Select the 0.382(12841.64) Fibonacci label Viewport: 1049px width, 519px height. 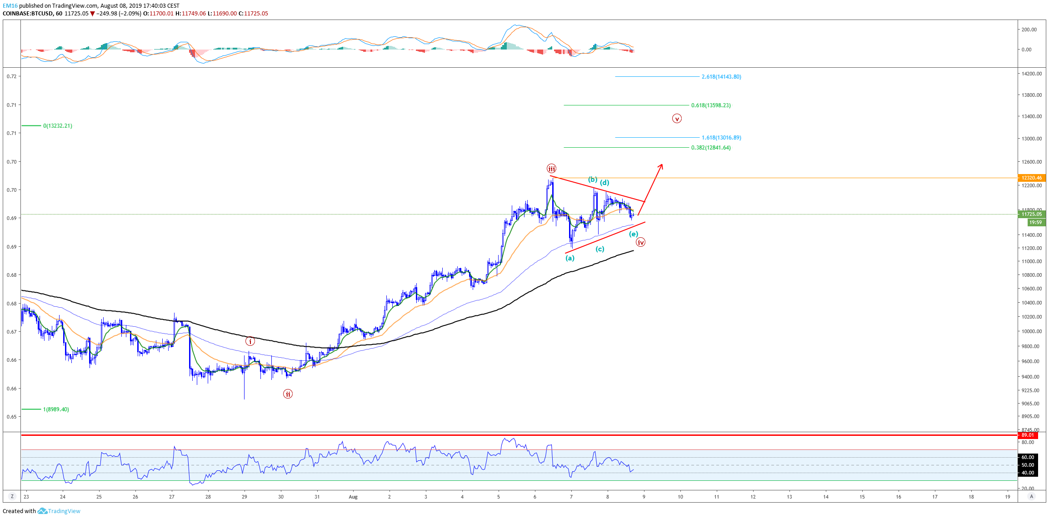[711, 148]
